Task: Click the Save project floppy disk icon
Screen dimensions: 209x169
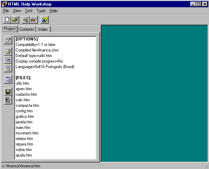Action: (x=8, y=92)
